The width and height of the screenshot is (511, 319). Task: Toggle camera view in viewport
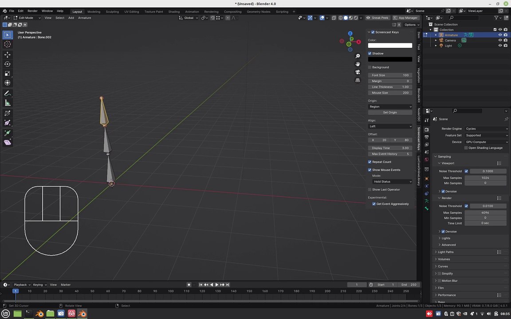point(358,72)
